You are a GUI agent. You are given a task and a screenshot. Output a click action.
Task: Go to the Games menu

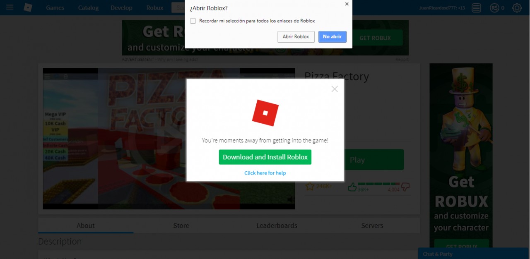[55, 8]
